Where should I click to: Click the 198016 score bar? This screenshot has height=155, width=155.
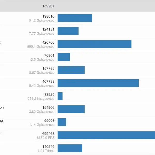pyautogui.click(x=75, y=18)
